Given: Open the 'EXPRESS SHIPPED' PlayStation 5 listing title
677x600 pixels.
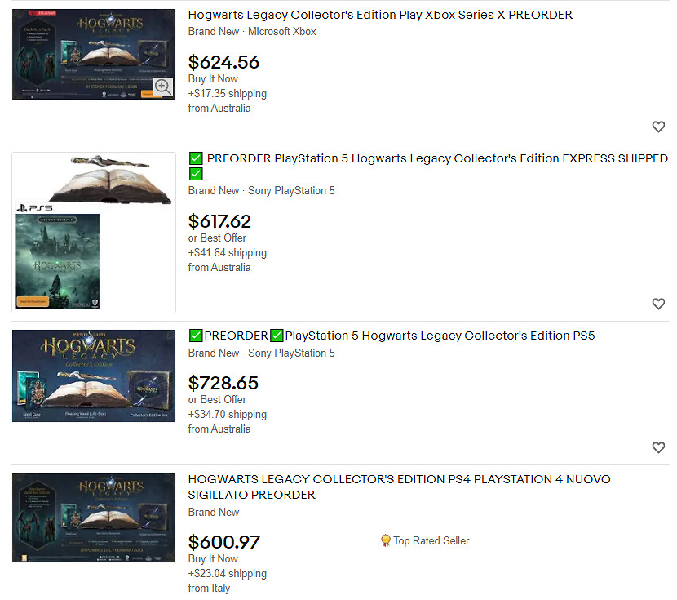Looking at the screenshot, I should (436, 158).
